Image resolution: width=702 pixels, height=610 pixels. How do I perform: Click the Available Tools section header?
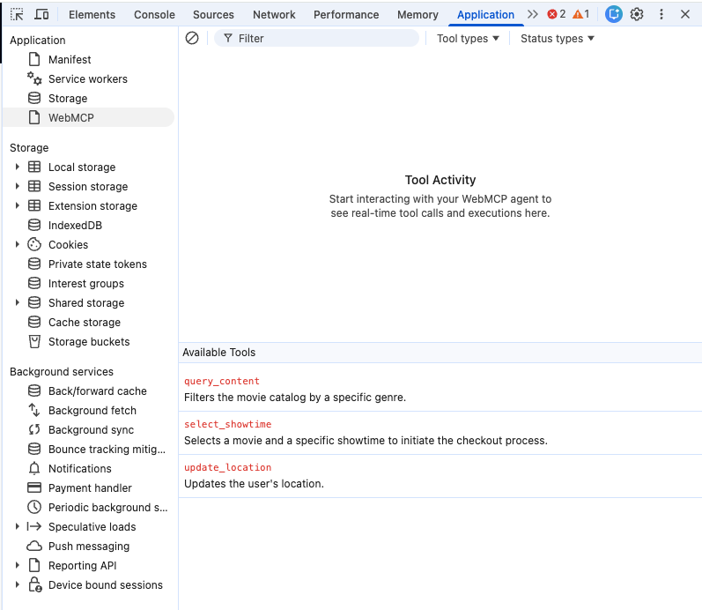(x=440, y=353)
